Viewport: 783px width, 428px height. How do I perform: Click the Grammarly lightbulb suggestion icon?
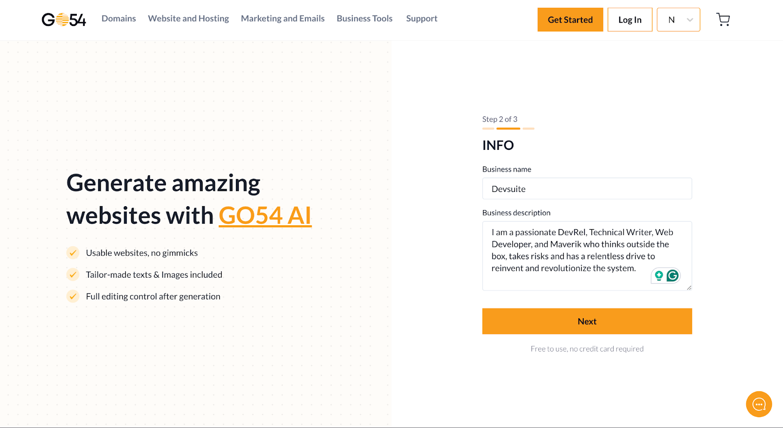point(659,276)
